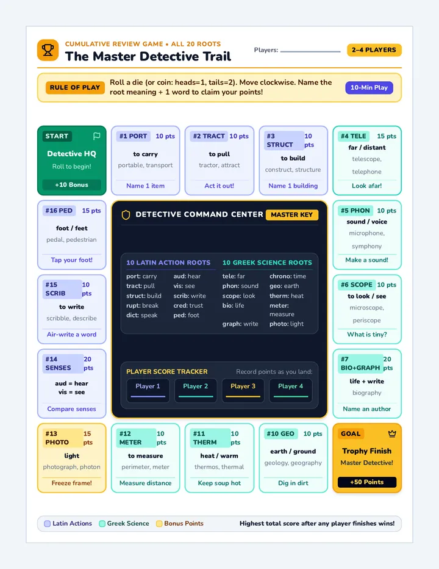Image resolution: width=439 pixels, height=569 pixels.
Task: Click the Greek Science legend swatch
Action: pos(102,524)
